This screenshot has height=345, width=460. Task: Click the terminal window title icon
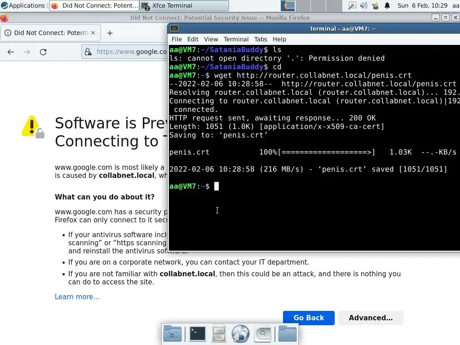coord(174,28)
